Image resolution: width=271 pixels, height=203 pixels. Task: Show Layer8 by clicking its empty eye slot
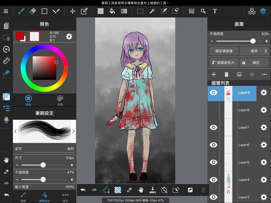214,110
